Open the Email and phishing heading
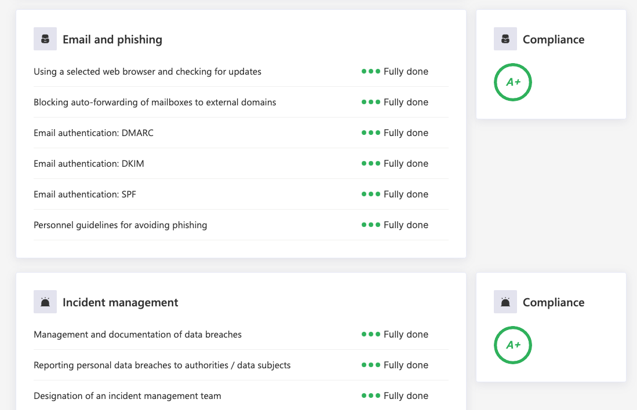 coord(112,39)
